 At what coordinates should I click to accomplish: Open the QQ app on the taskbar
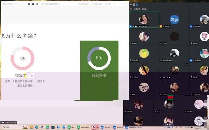coord(95,127)
